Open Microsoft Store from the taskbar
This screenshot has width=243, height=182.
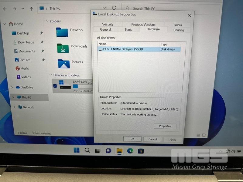tap(141, 151)
